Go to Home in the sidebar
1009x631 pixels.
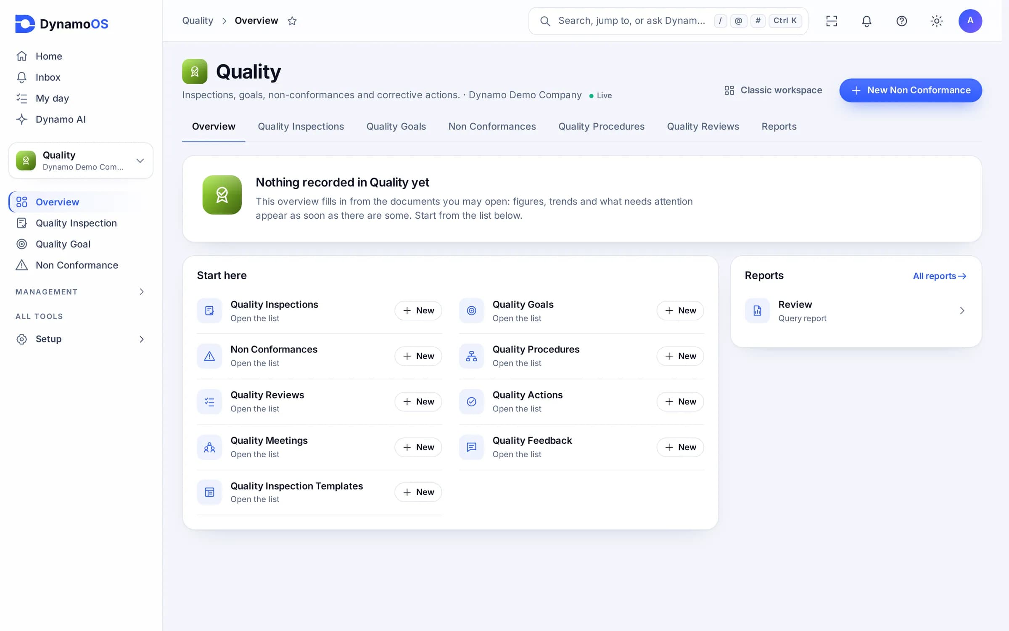[81, 56]
